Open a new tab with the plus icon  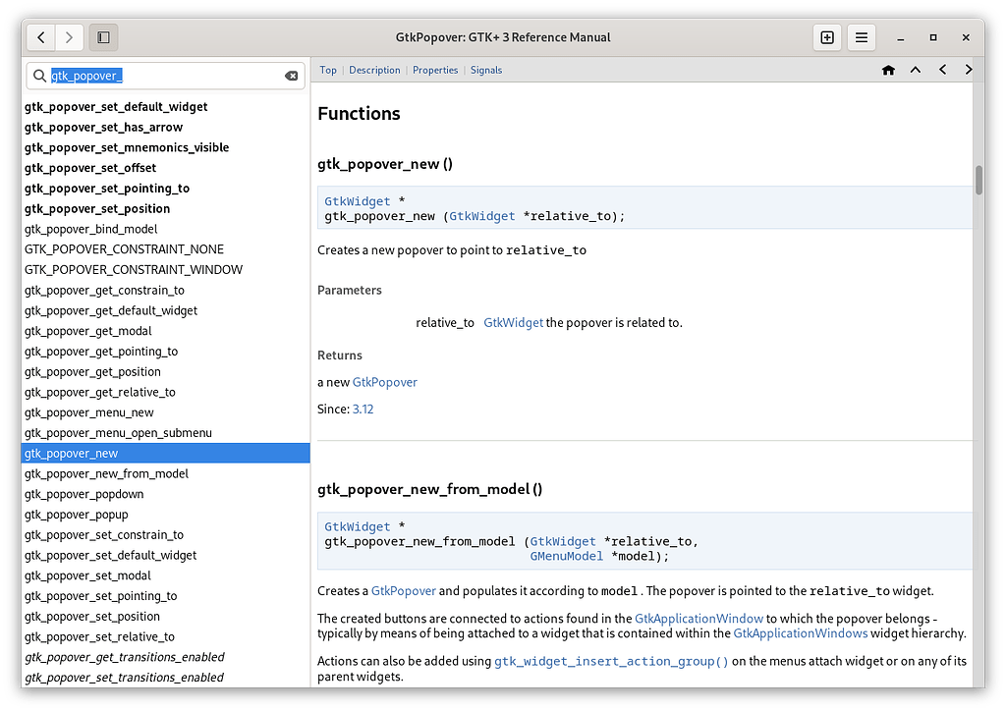coord(826,37)
